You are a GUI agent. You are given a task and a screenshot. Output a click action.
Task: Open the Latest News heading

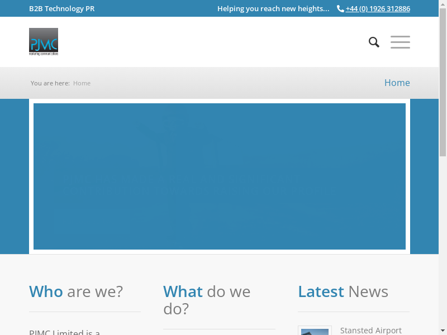pyautogui.click(x=343, y=291)
